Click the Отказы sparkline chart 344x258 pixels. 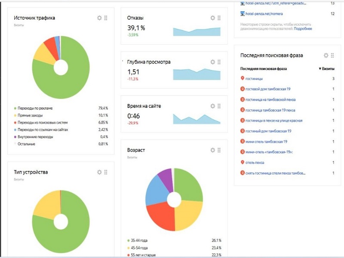197,31
